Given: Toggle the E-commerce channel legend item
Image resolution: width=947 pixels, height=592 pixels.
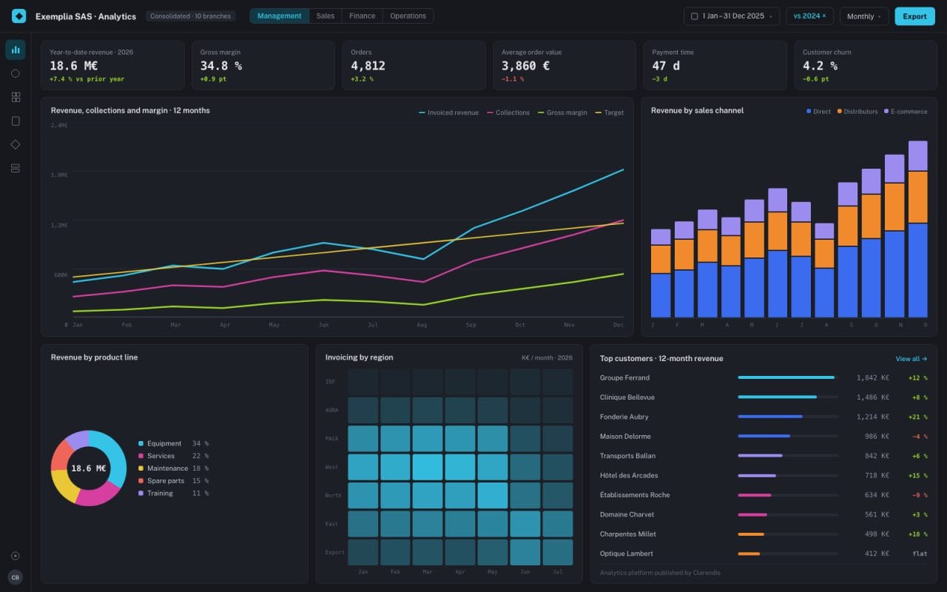Looking at the screenshot, I should 906,112.
